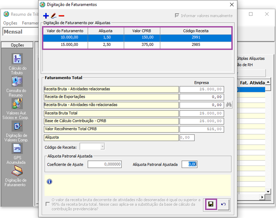
Task: Click the blue information icon
Action: pyautogui.click(x=49, y=181)
